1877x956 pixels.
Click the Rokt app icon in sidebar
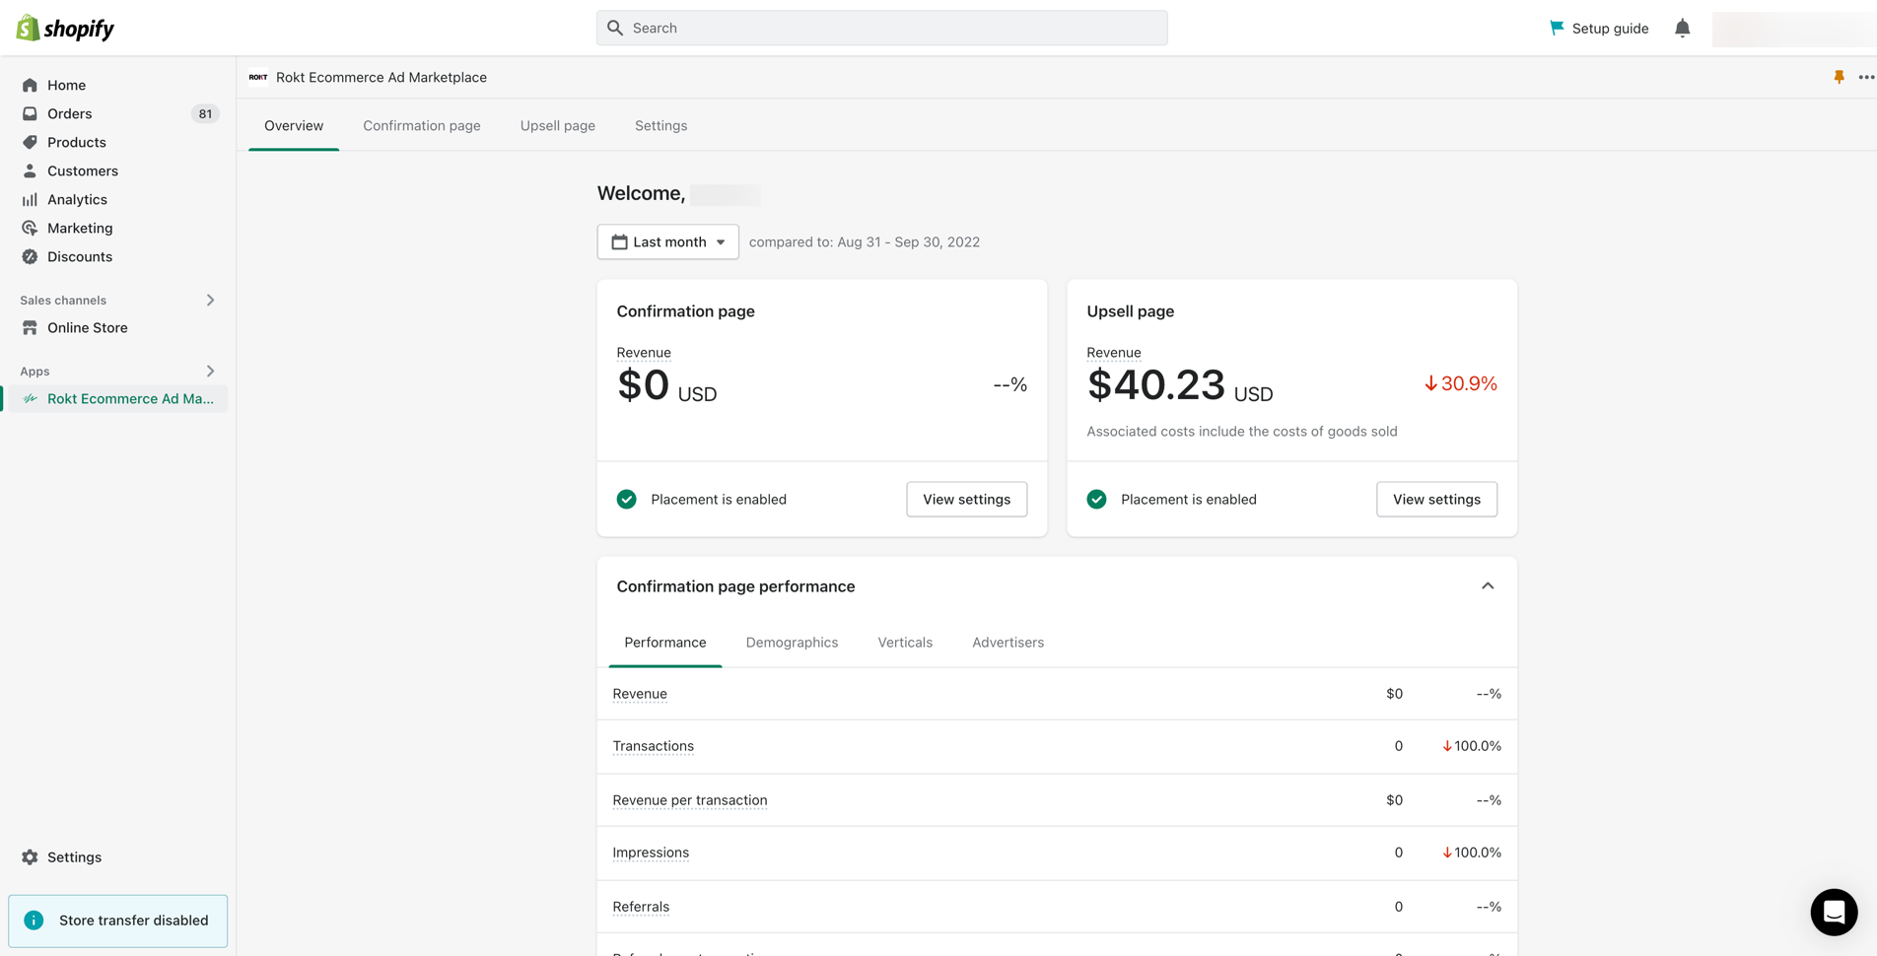[30, 398]
